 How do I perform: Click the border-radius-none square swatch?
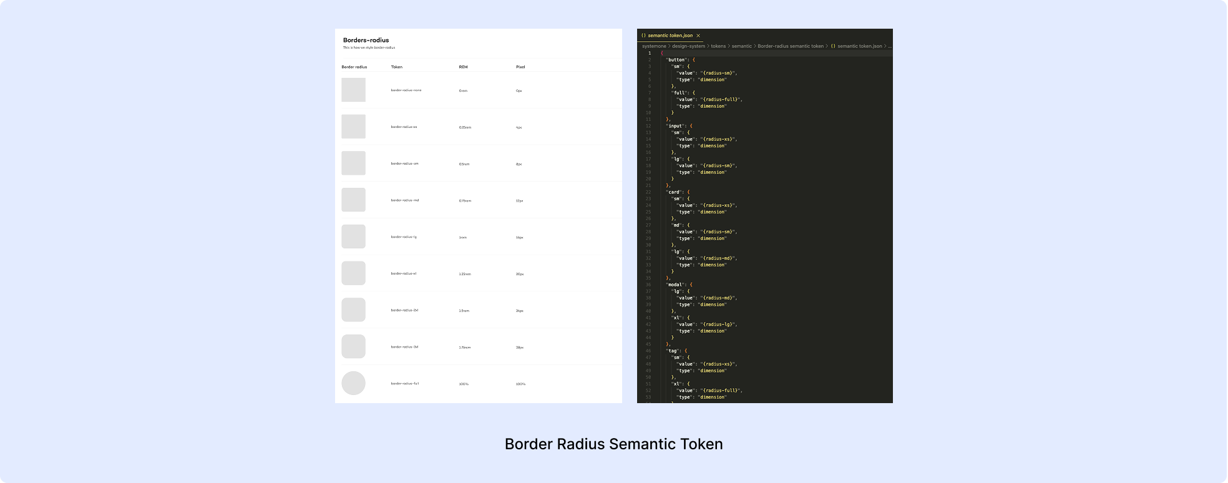point(353,90)
